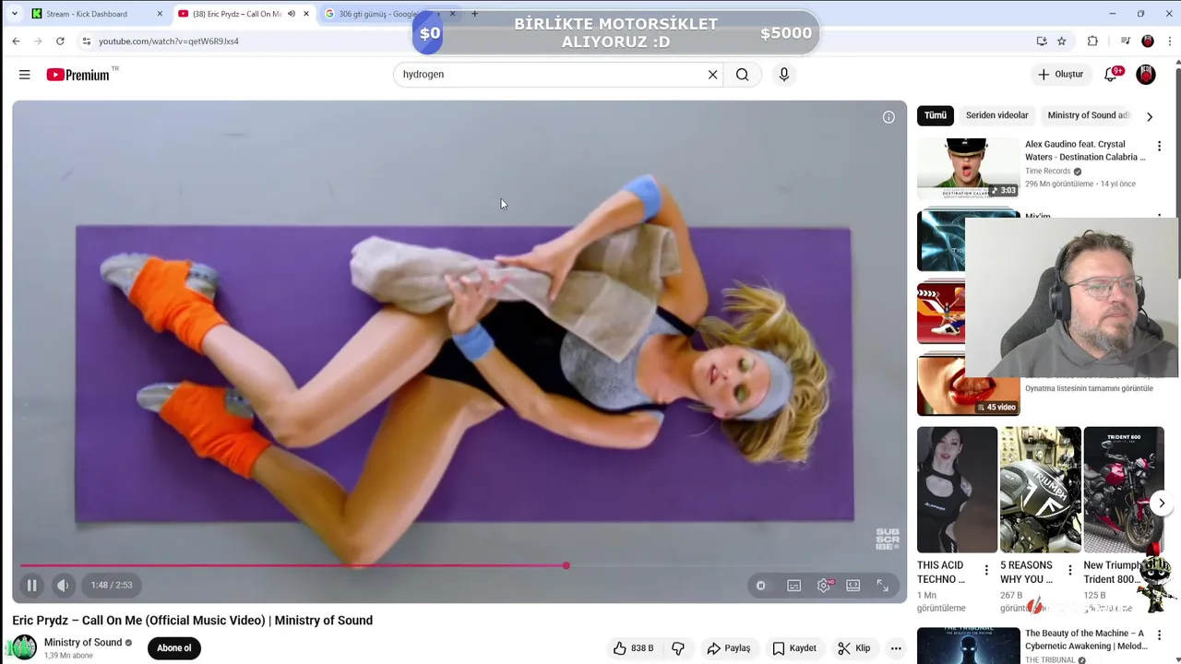Click the magnifier search button
Viewport: 1181px width, 664px height.
(x=742, y=75)
